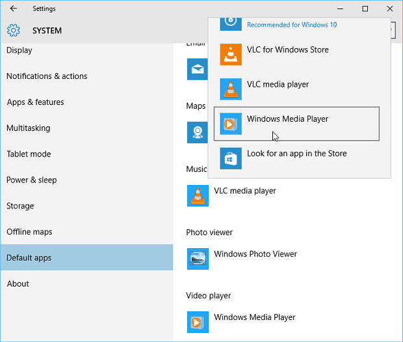Image resolution: width=403 pixels, height=342 pixels.
Task: Select Default apps in the sidebar
Action: click(86, 257)
